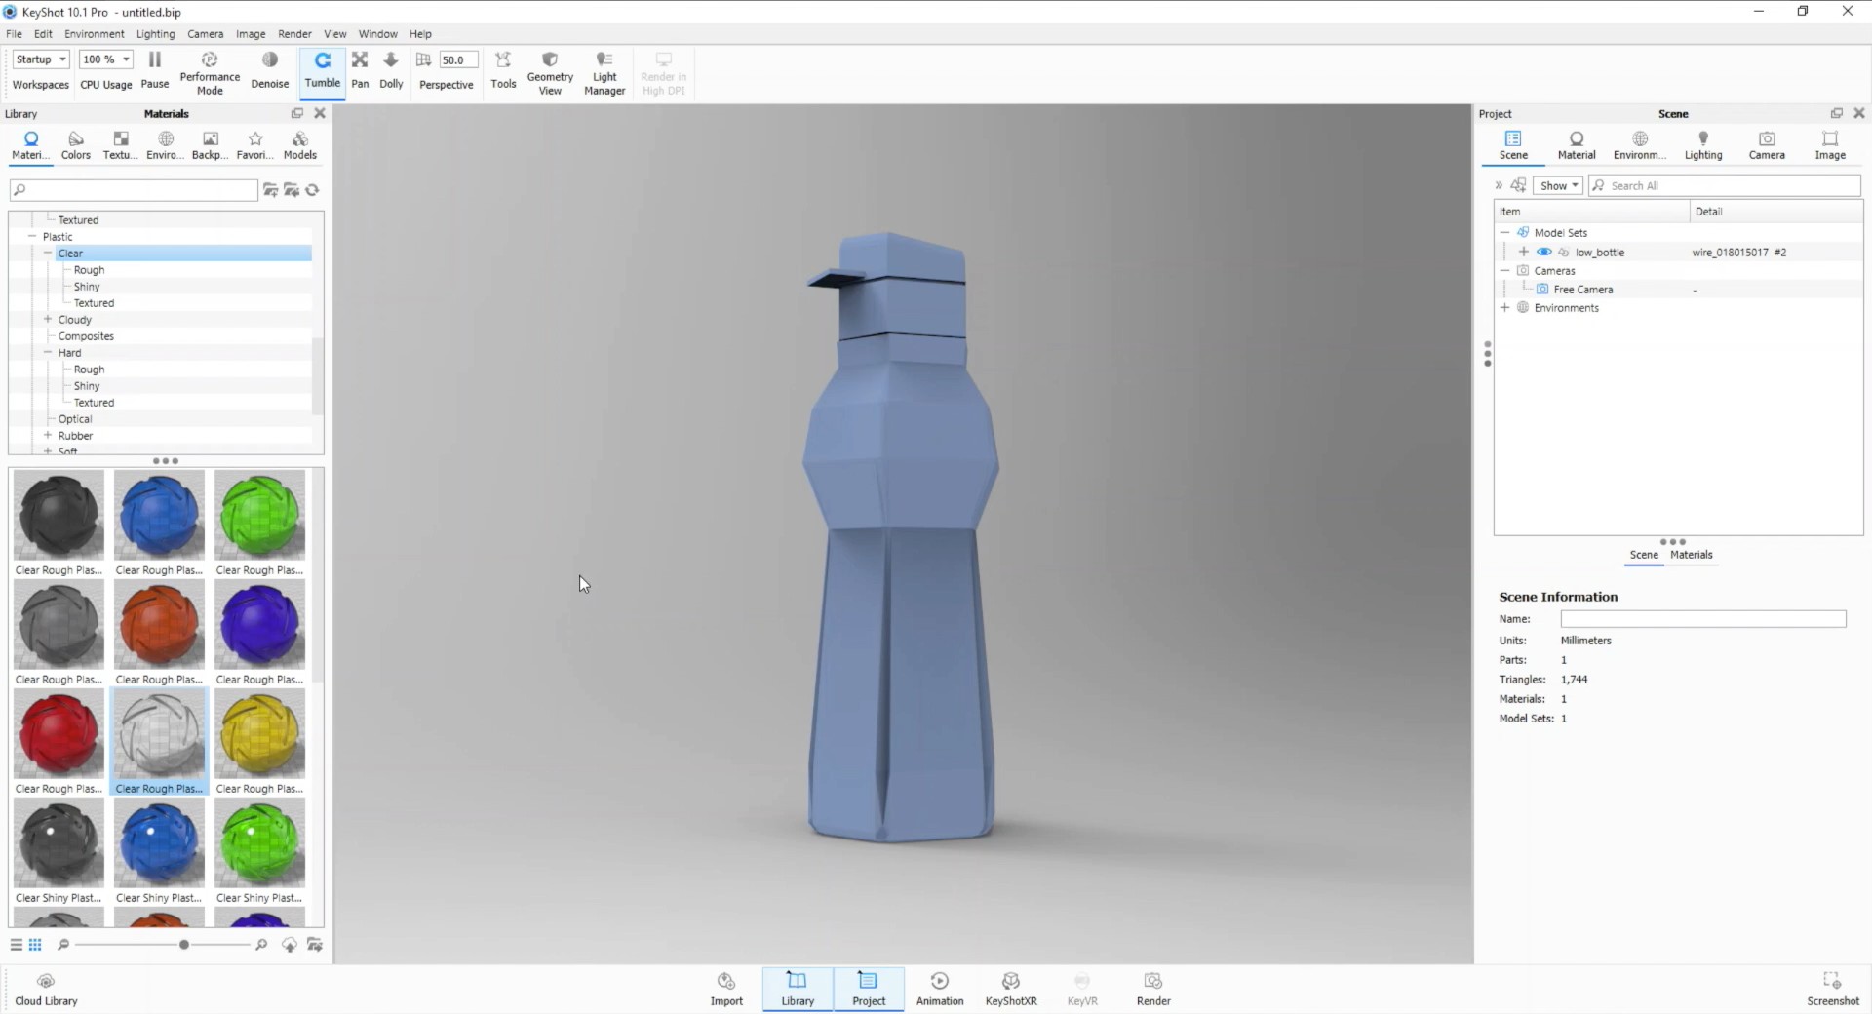The image size is (1872, 1014).
Task: Open the Geometry View
Action: coord(549,68)
